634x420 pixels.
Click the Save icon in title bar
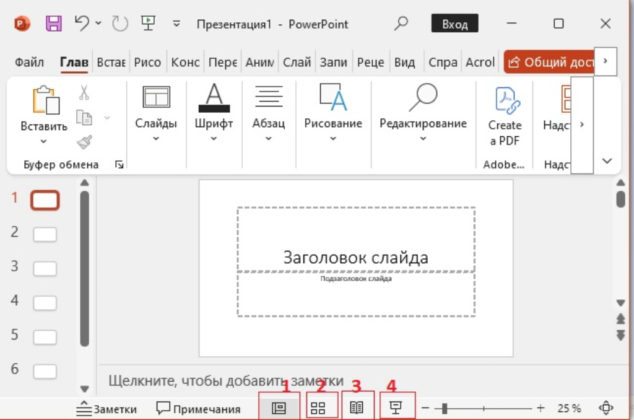pyautogui.click(x=54, y=24)
